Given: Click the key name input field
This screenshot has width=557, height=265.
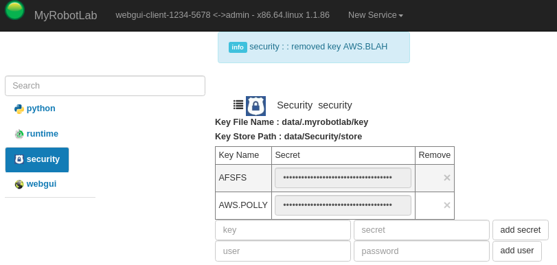Looking at the screenshot, I should [x=283, y=230].
